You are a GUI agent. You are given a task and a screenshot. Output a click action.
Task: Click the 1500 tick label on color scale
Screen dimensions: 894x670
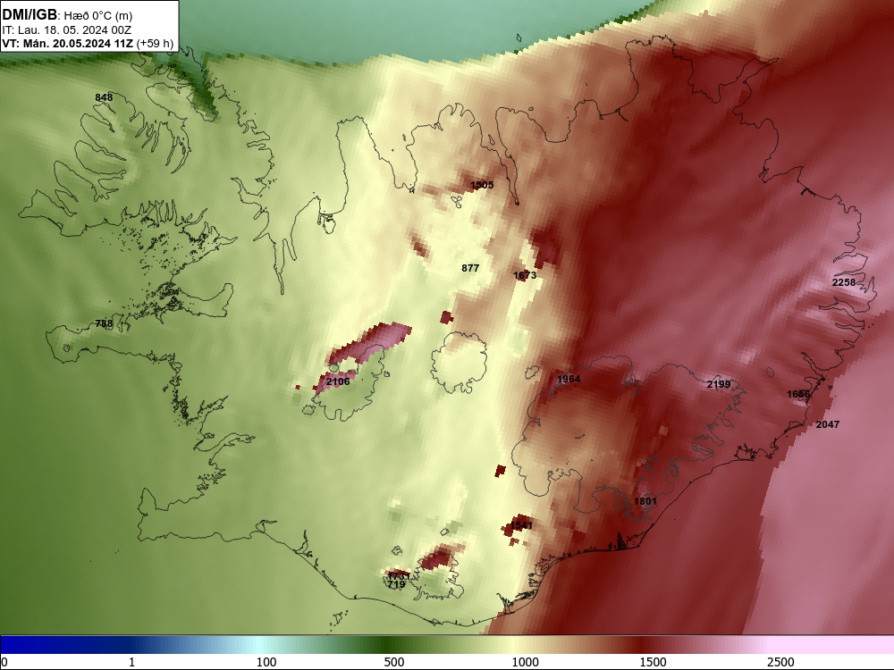[x=653, y=662]
